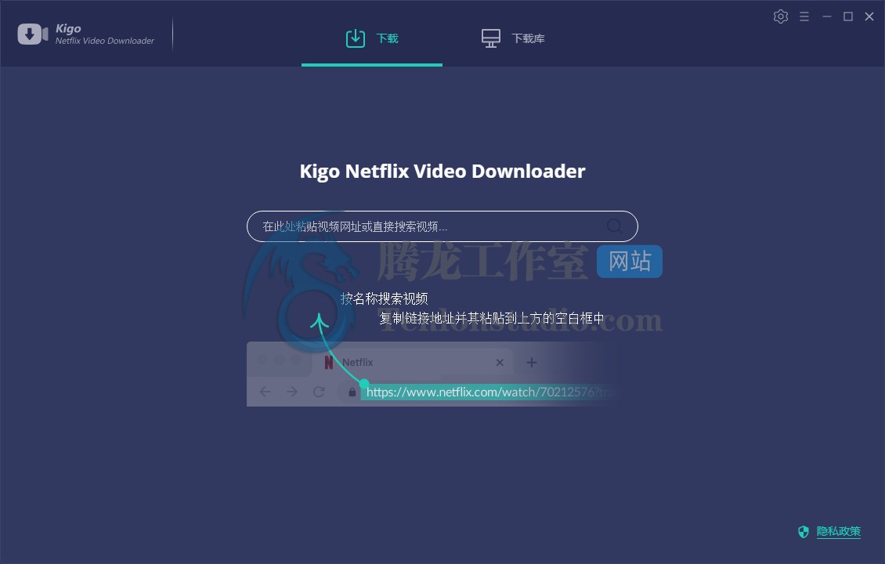This screenshot has width=885, height=564.
Task: Click the 复制链接地址 instruction text
Action: pos(491,318)
